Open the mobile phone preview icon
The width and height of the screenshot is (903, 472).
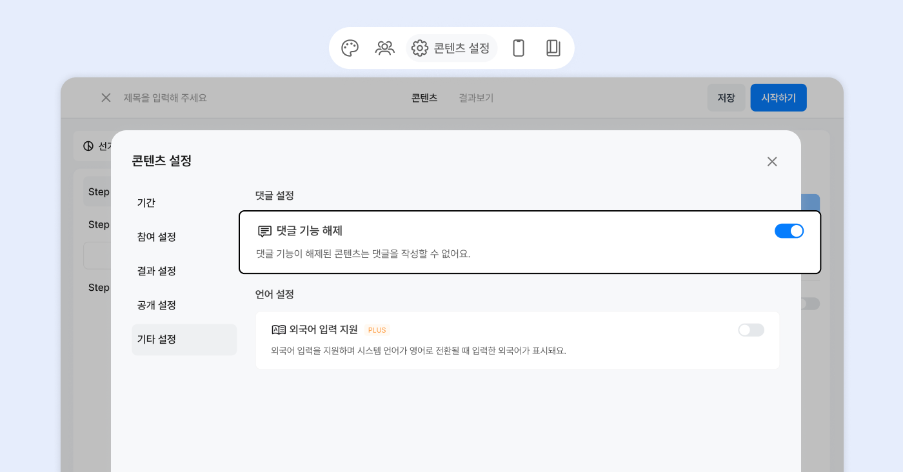(x=519, y=48)
